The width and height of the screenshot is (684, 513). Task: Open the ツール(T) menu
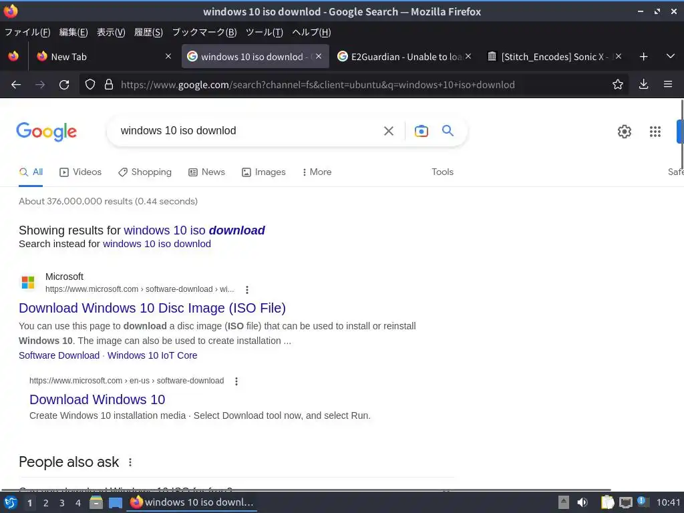pyautogui.click(x=265, y=32)
